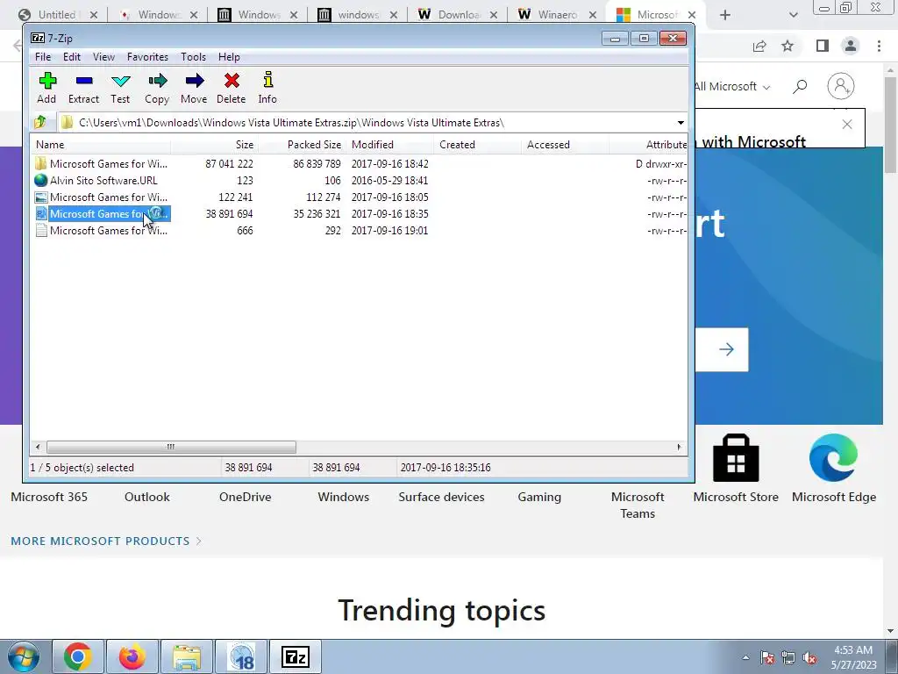
Task: Open the File menu
Action: 43,57
